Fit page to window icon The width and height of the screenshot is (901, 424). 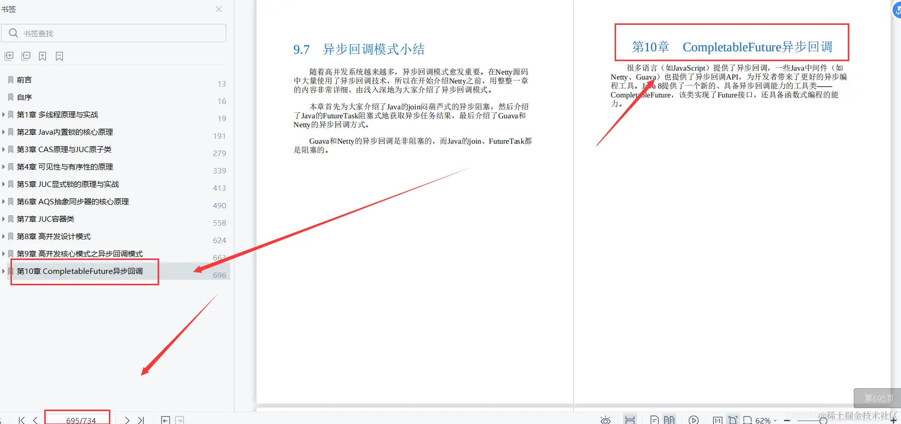(732, 420)
